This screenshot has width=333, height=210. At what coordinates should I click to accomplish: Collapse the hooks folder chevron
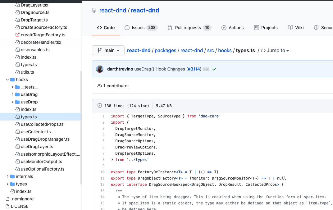tap(7, 80)
